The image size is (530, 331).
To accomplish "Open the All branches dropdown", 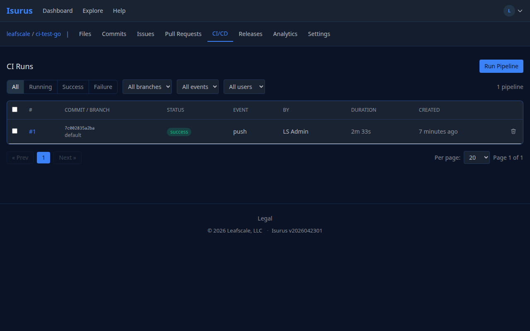I will (147, 87).
